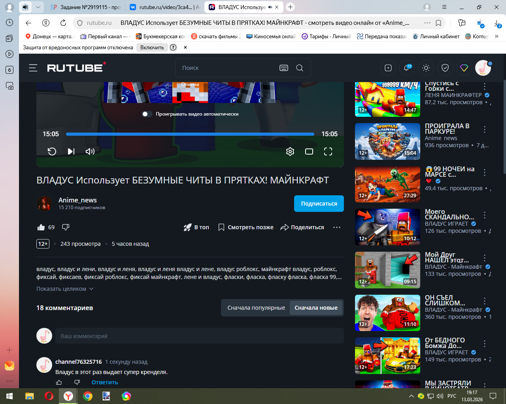Click 'Включить' to enable malware protection

(x=152, y=47)
